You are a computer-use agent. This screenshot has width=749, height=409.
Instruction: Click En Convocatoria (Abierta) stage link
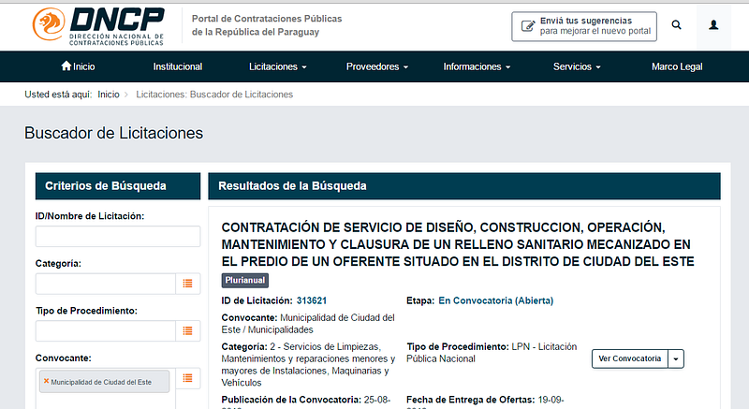coord(496,300)
